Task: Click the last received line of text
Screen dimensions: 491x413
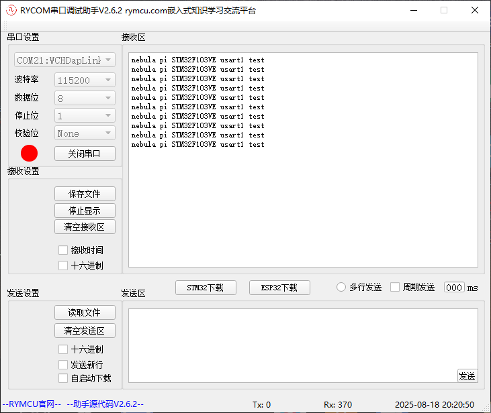Action: pos(197,144)
